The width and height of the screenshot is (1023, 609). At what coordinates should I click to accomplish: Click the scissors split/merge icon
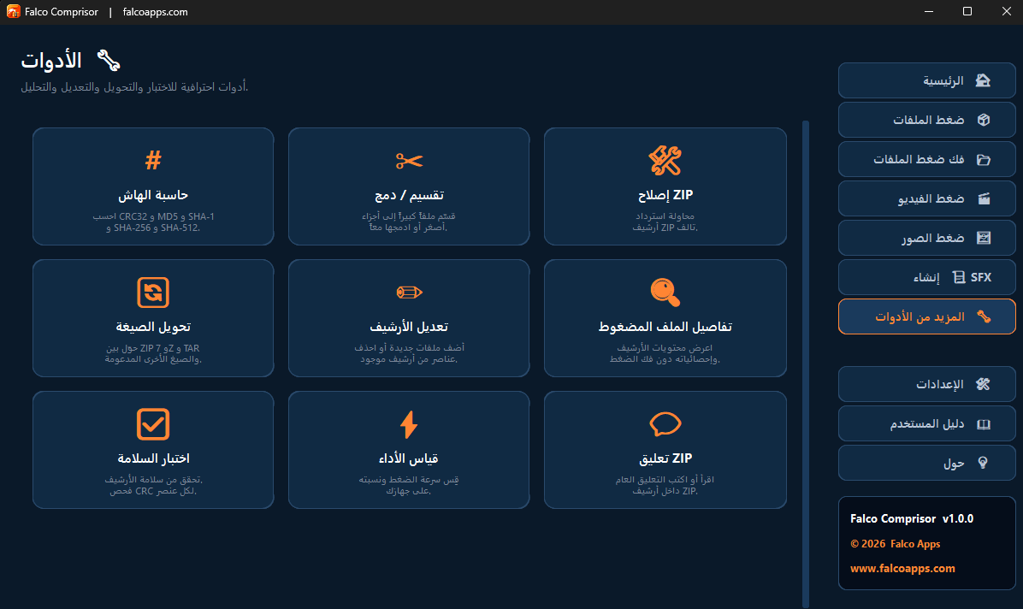(409, 160)
